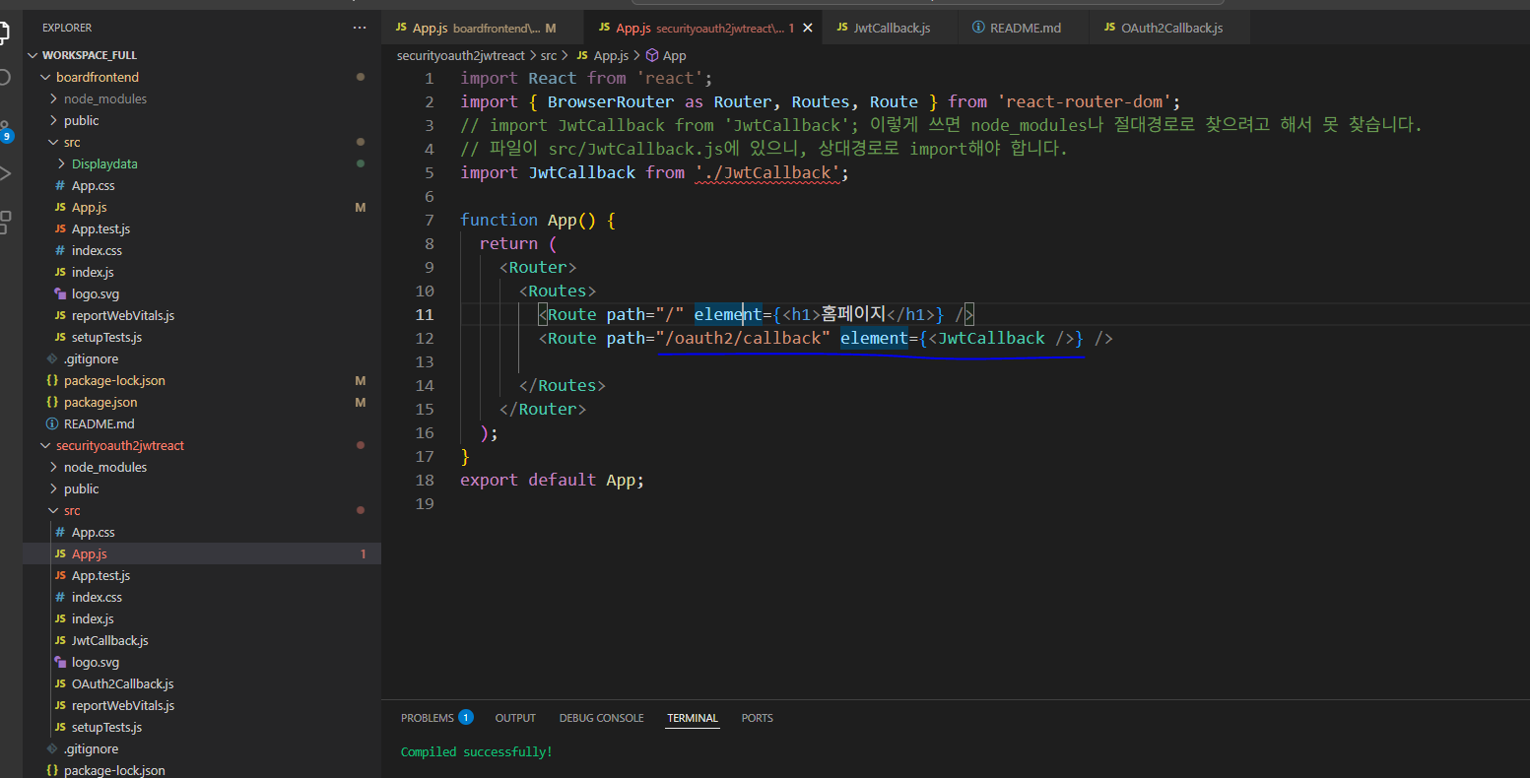Screen dimensions: 1530x778
Task: Open the OUTPUT panel tab
Action: tap(515, 718)
